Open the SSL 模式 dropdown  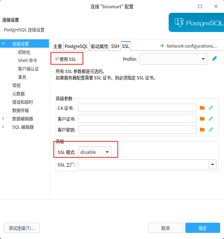point(95,152)
